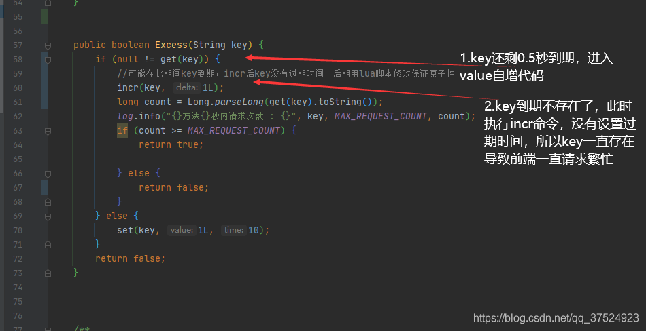Collapse the Excess method fold at line 57
The height and width of the screenshot is (331, 646).
coord(48,45)
